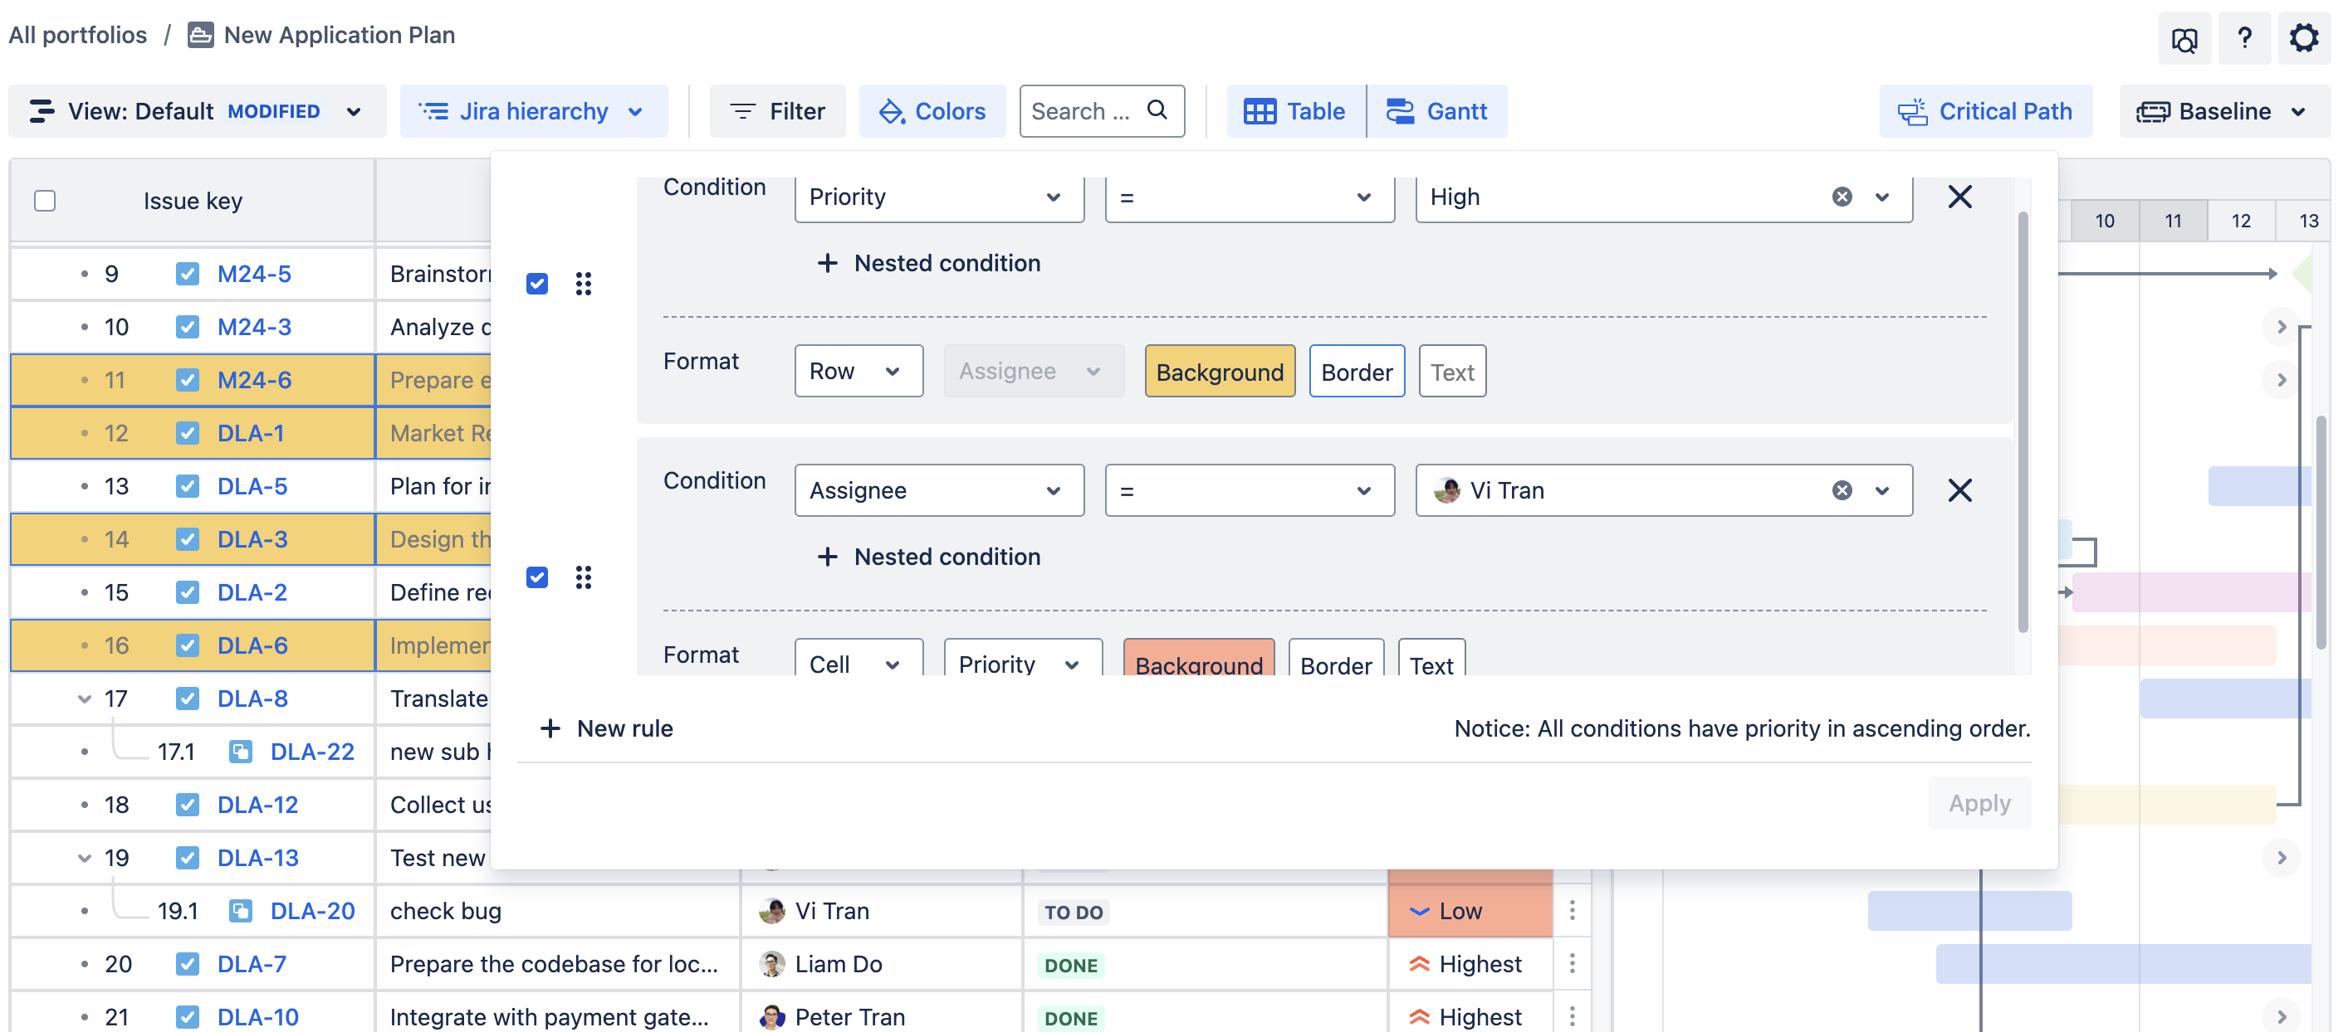Collapse the DLA-8 issue row

click(x=84, y=699)
